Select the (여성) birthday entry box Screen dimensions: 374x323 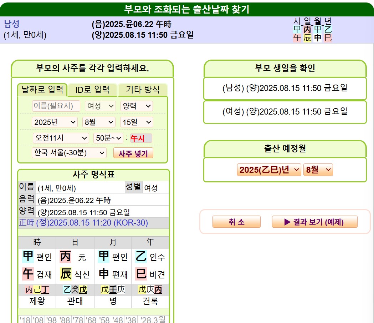[285, 112]
